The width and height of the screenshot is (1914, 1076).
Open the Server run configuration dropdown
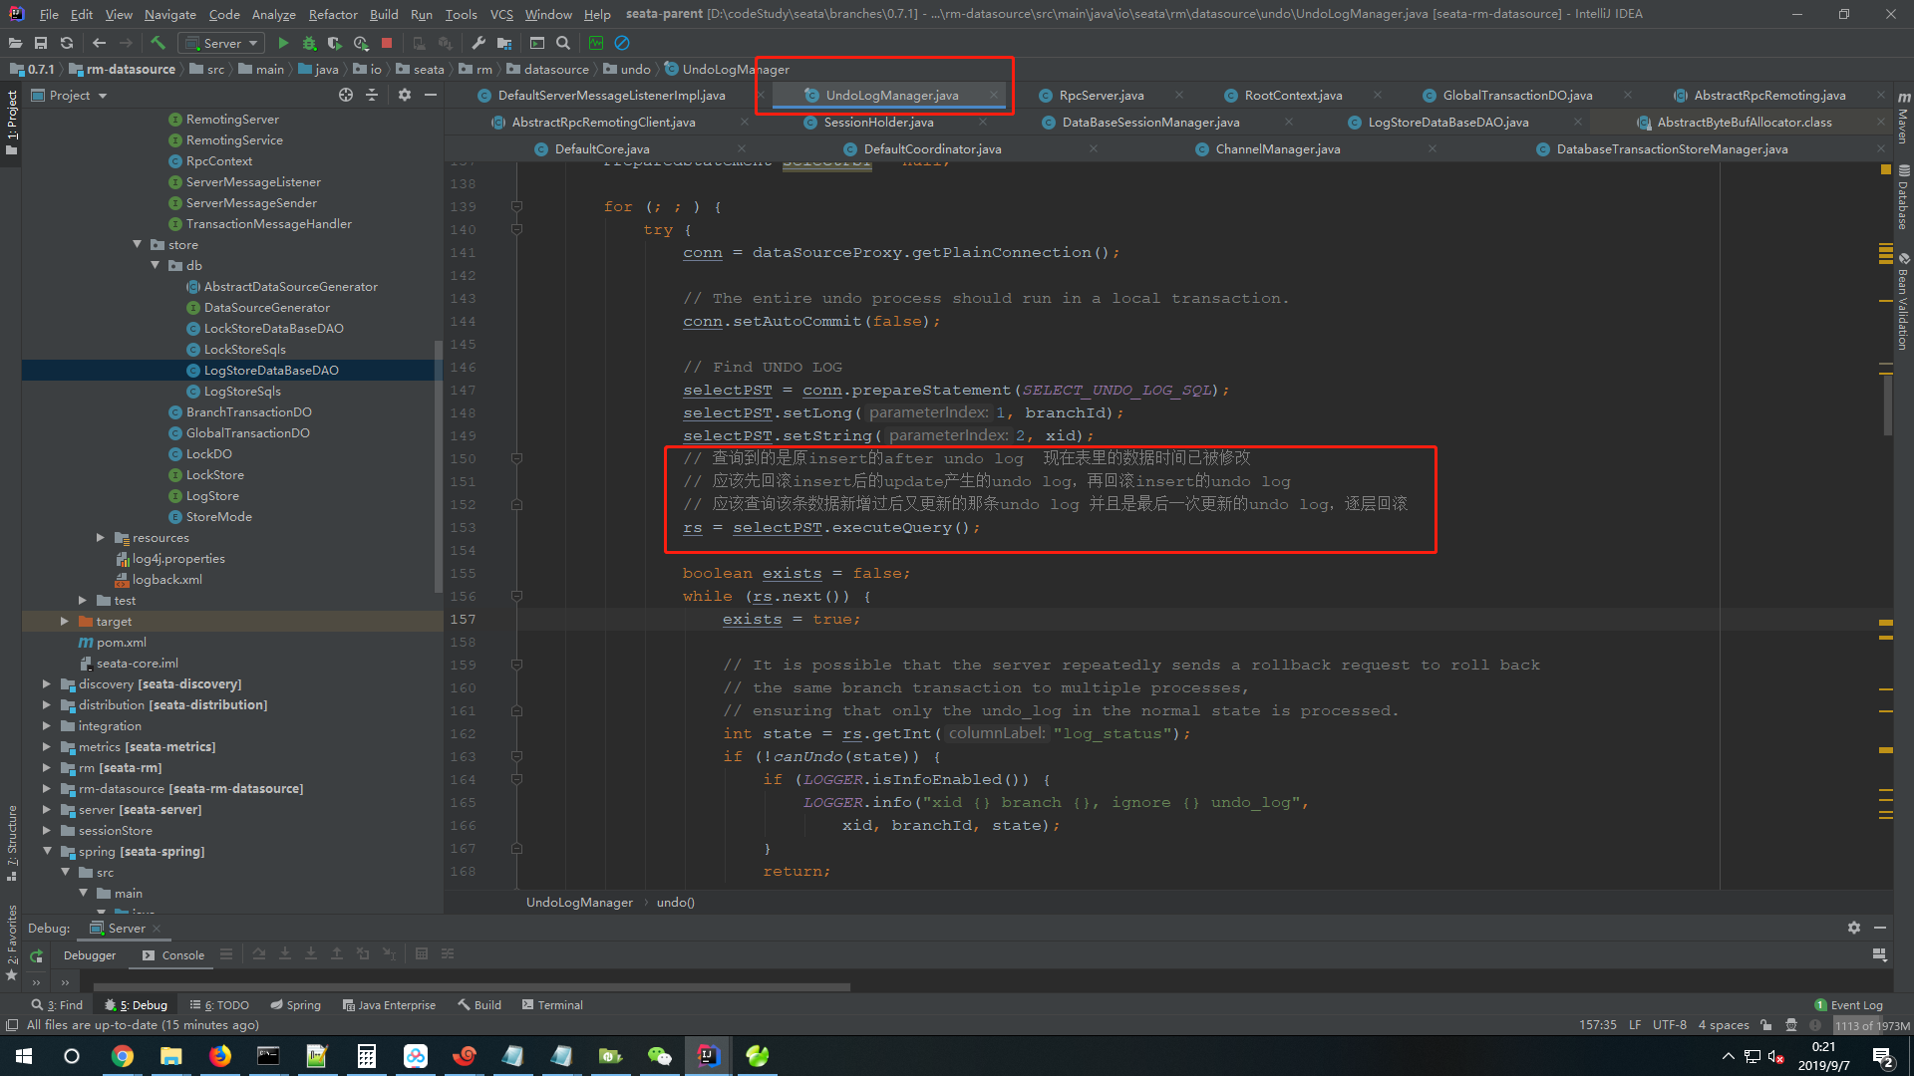click(x=221, y=43)
